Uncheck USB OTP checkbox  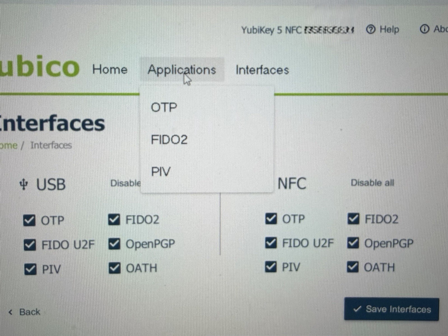pyautogui.click(x=29, y=220)
